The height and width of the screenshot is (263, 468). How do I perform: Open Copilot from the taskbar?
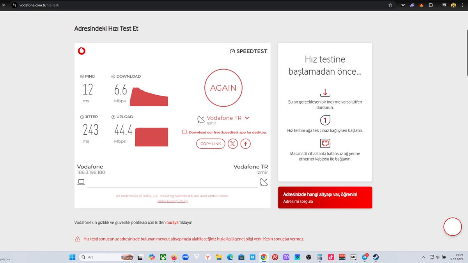point(151,257)
